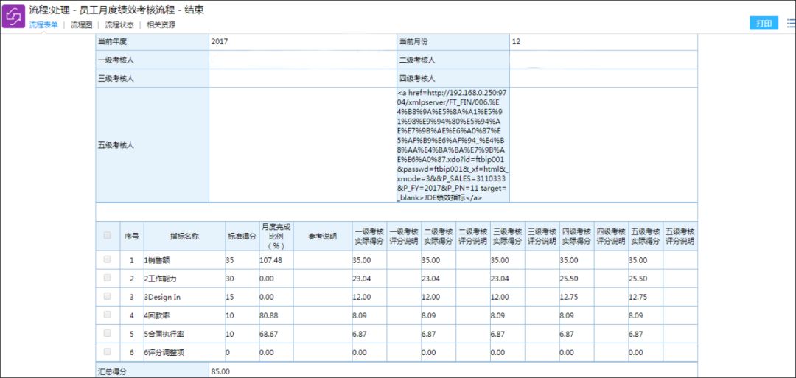Click the purple workflow logo icon
Viewport: 796px width, 378px height.
coord(14,15)
